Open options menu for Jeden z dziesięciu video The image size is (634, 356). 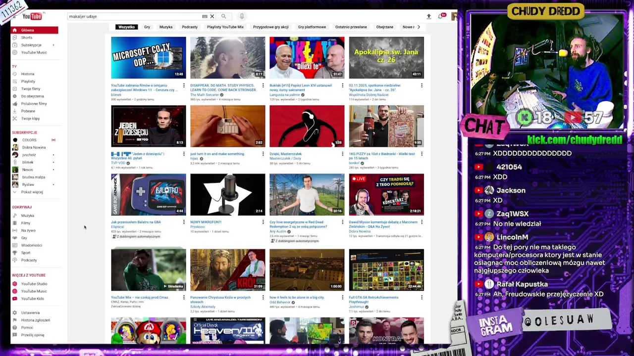pyautogui.click(x=184, y=154)
